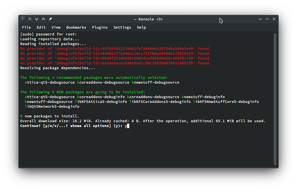The image size is (297, 190).
Task: Minimize the Konsole window with down chevron
Action: [x=260, y=19]
